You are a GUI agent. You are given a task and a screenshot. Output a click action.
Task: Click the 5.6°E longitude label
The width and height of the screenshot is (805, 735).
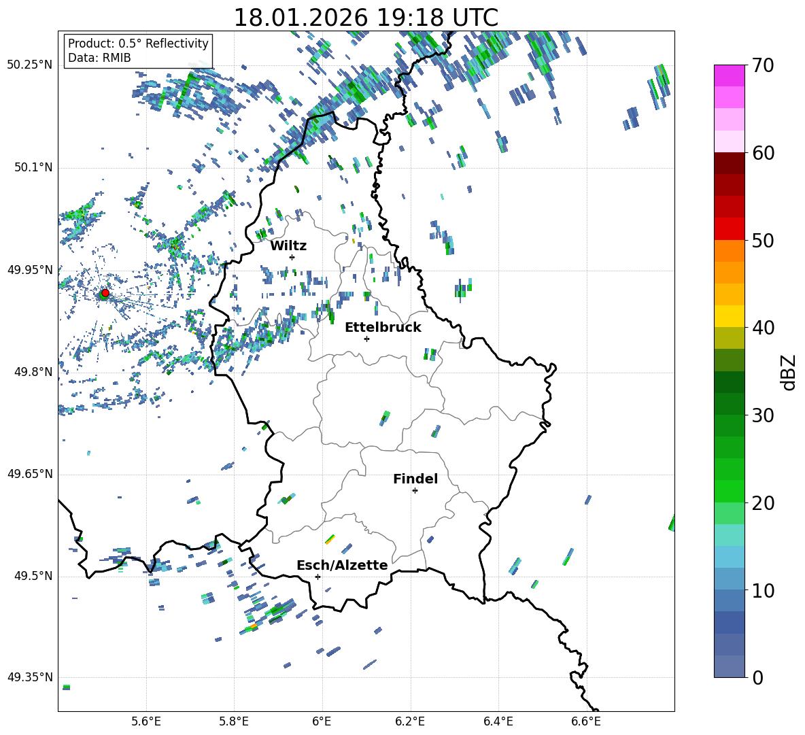[146, 721]
